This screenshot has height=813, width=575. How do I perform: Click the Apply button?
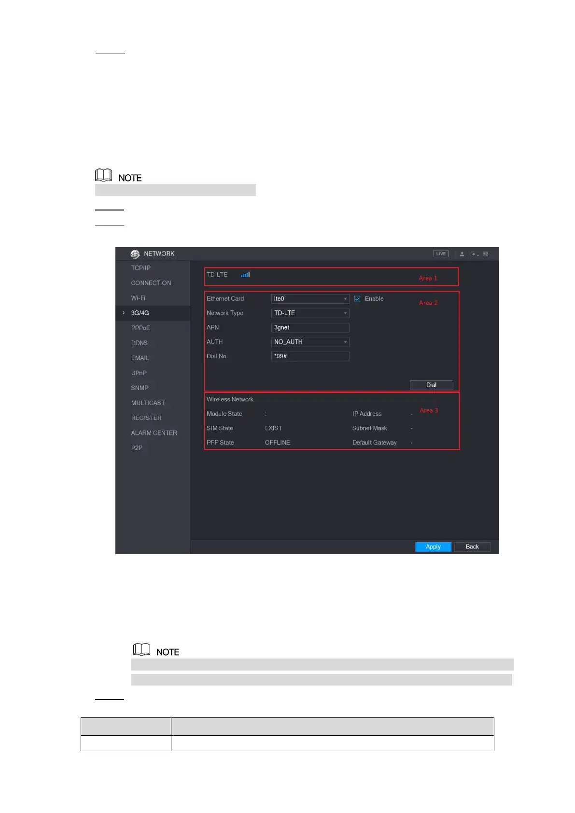(x=433, y=547)
